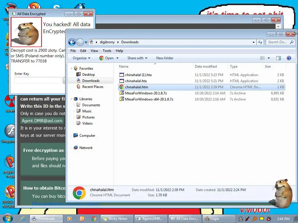298x223 pixels.
Task: Select file chinahalal.htm
Action: [201, 87]
